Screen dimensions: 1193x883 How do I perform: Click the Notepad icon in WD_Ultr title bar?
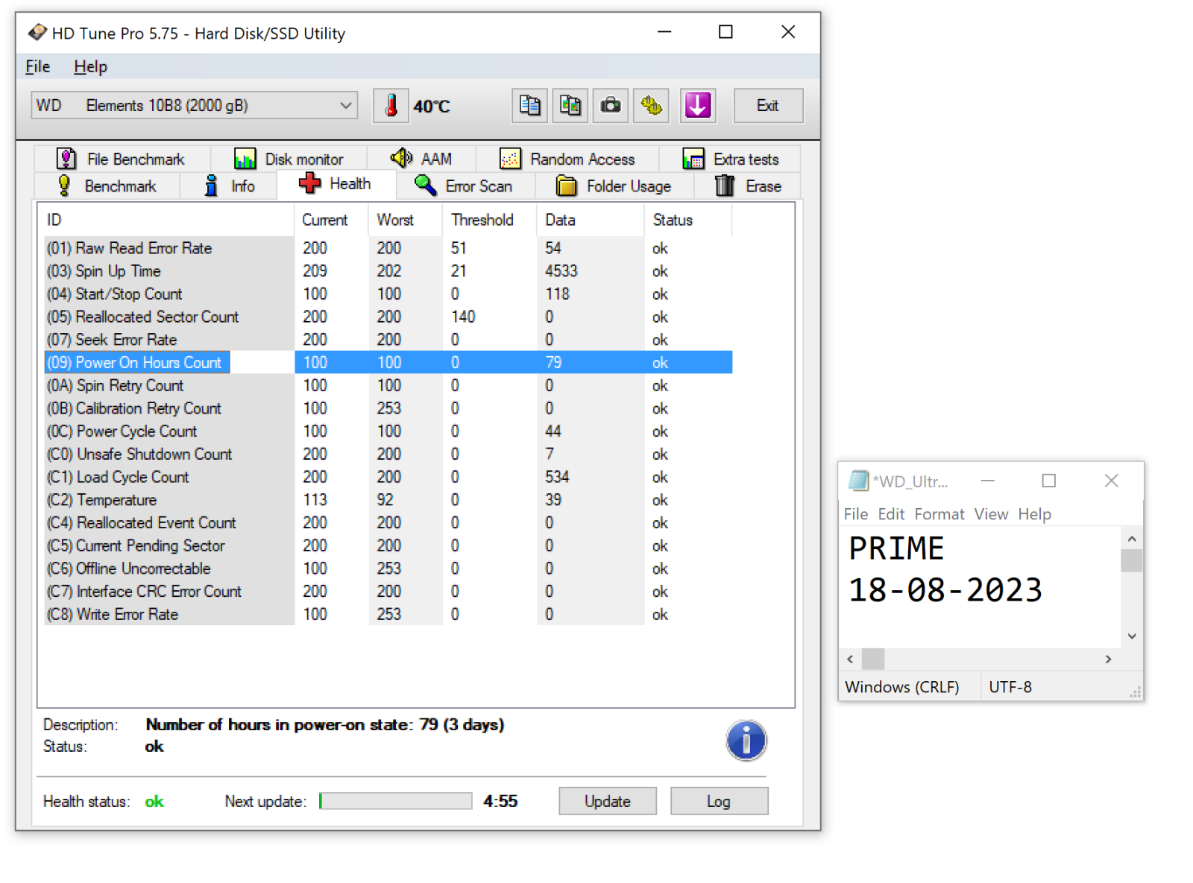tap(859, 481)
